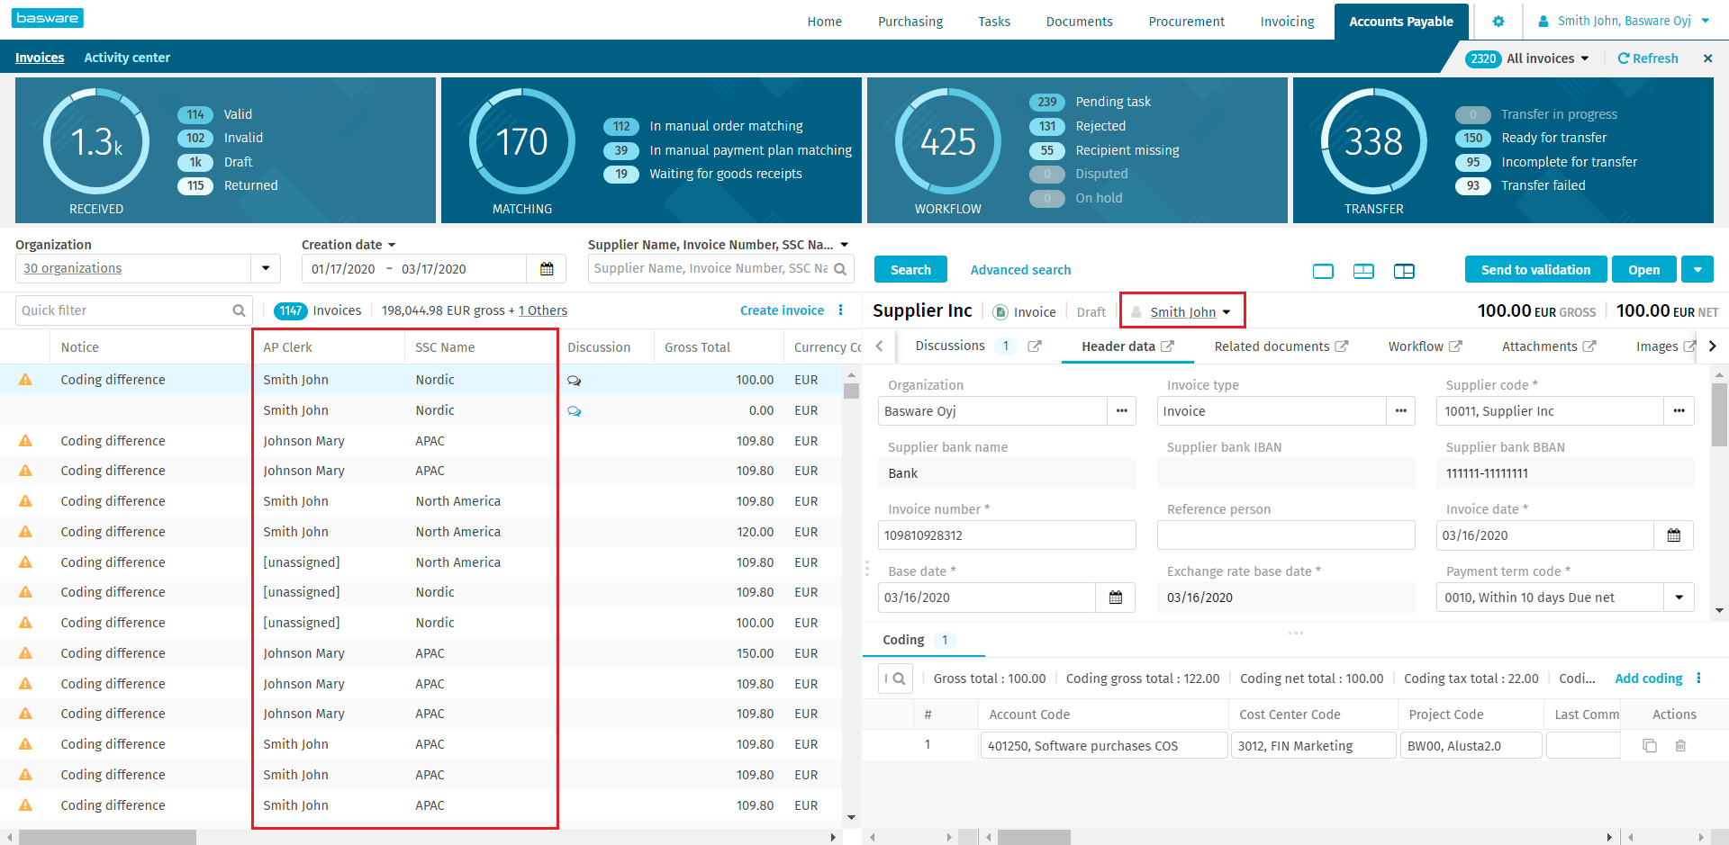Click the warning icon on first Coding difference row
The width and height of the screenshot is (1729, 845).
click(x=25, y=380)
